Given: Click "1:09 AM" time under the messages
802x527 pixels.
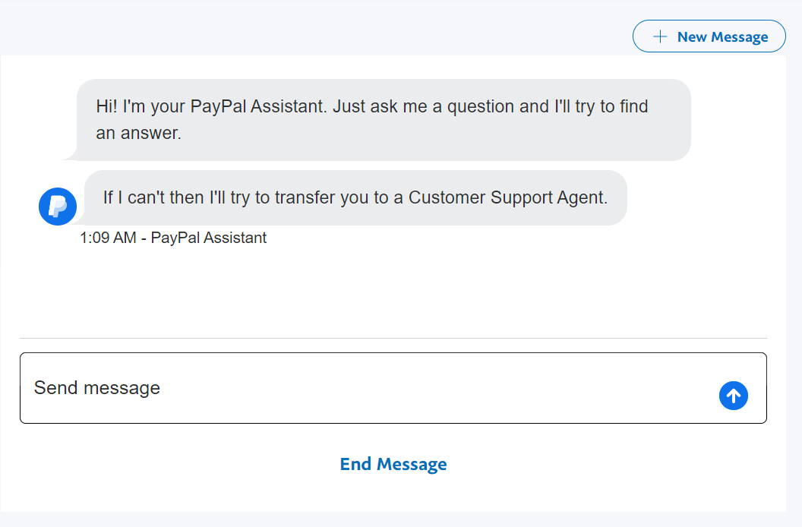Looking at the screenshot, I should [108, 238].
